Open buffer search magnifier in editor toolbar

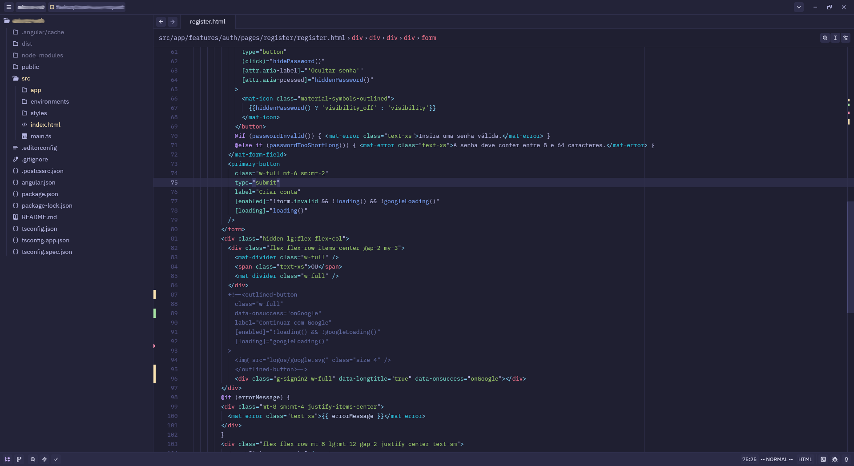(825, 38)
